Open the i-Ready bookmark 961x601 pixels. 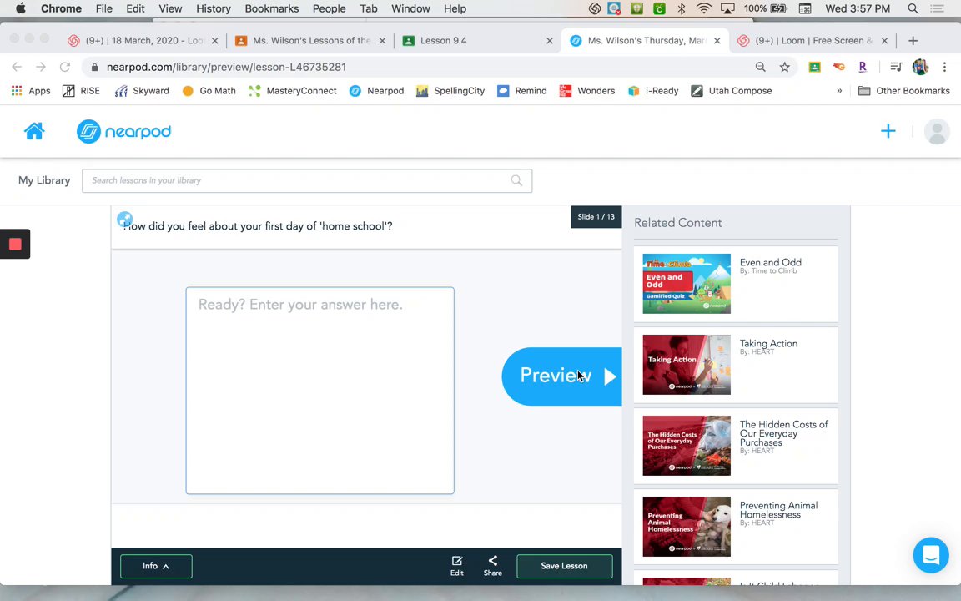pyautogui.click(x=653, y=91)
